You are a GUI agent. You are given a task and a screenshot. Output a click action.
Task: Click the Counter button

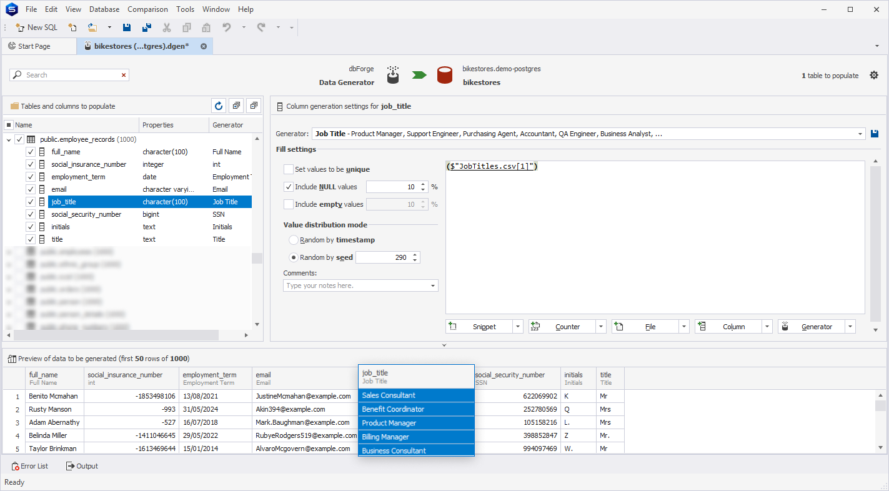pos(562,327)
